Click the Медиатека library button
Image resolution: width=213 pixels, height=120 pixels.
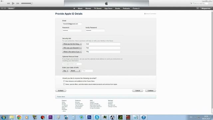pyautogui.click(x=206, y=8)
